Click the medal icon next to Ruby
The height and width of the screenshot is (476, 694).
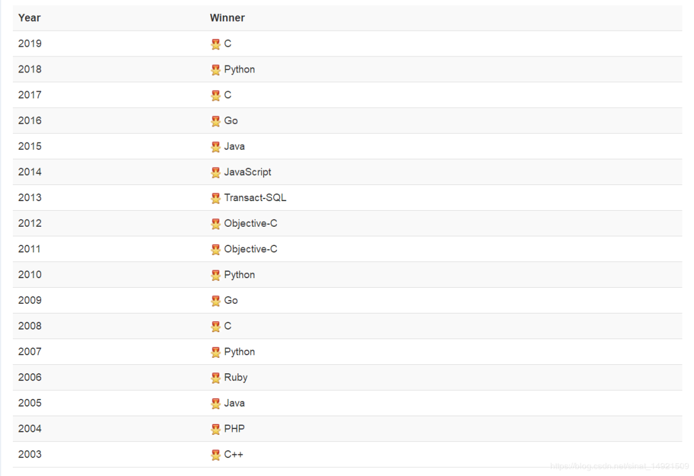click(215, 377)
